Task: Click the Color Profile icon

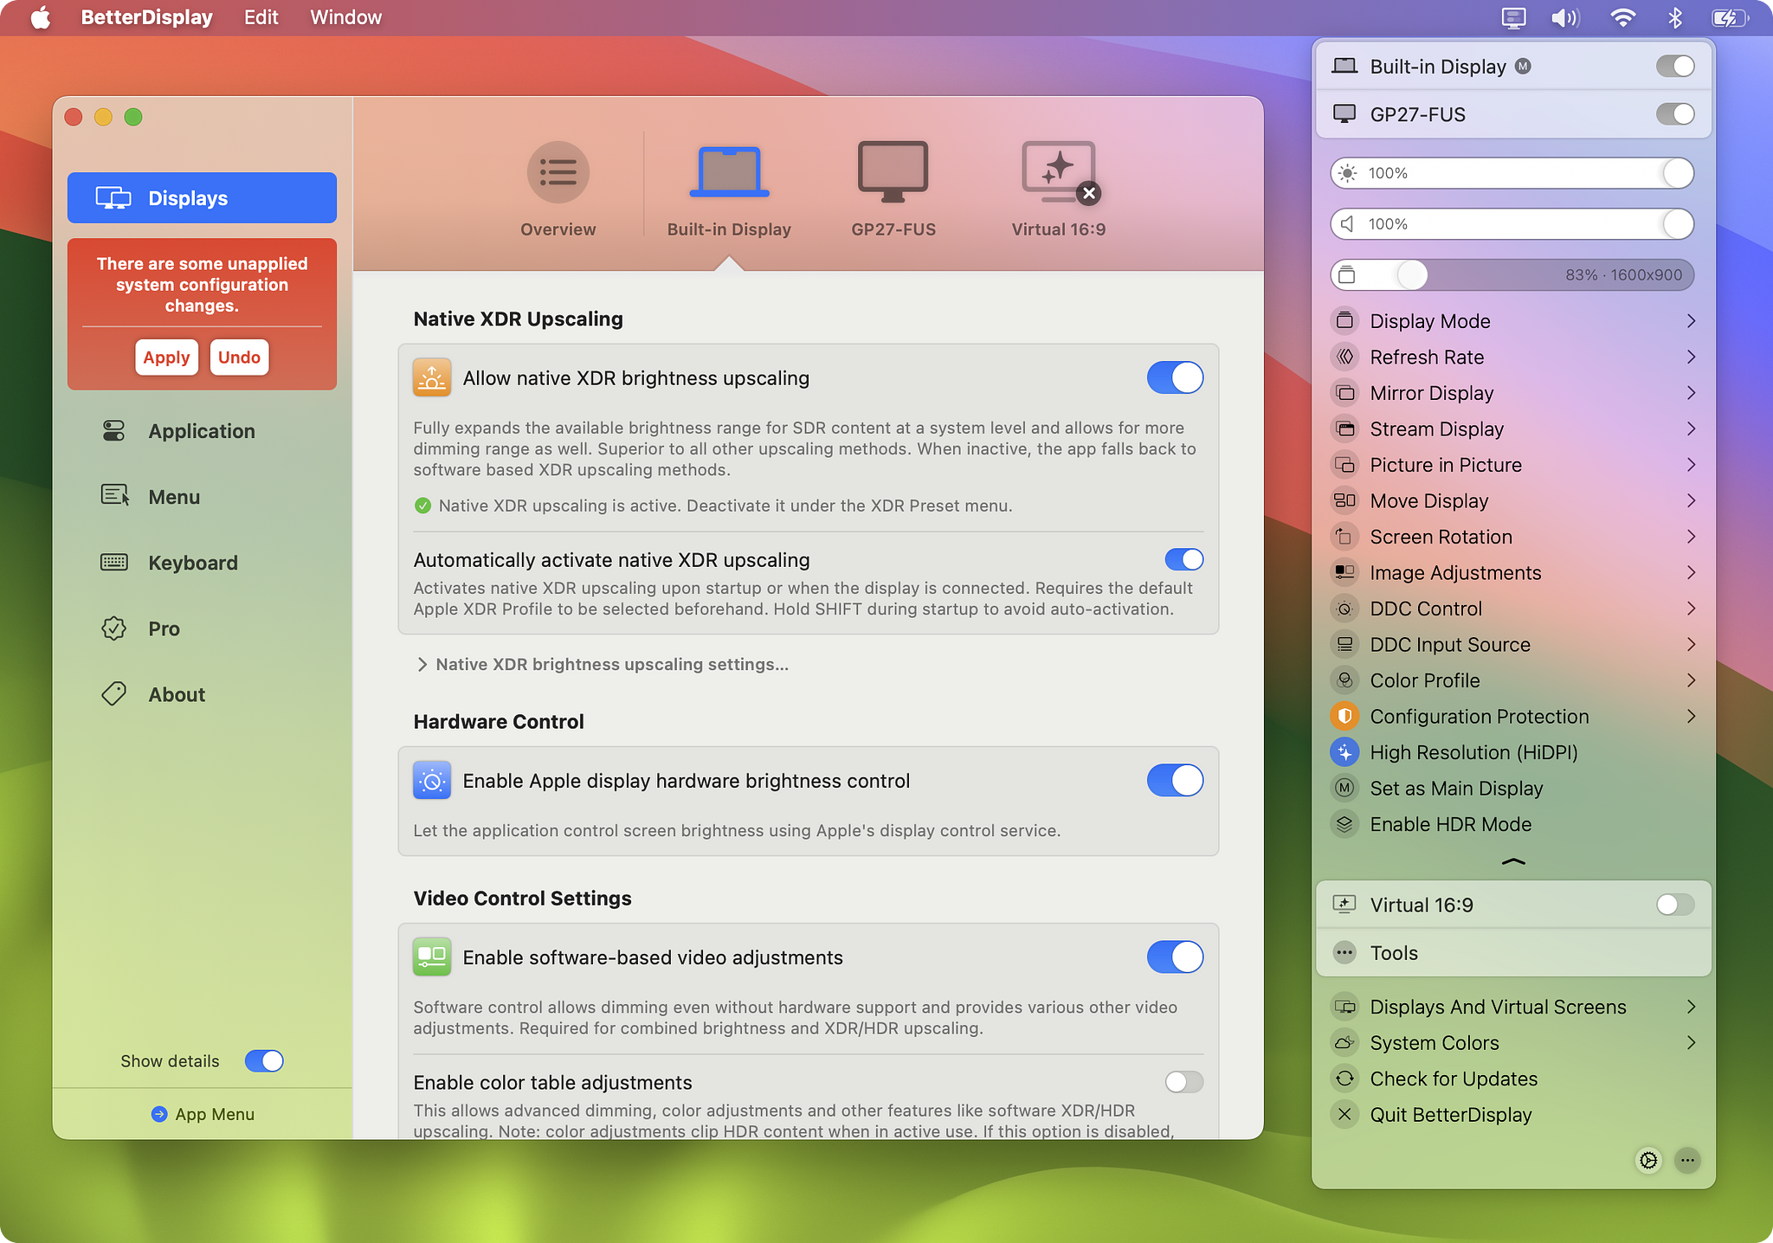Action: coord(1344,680)
